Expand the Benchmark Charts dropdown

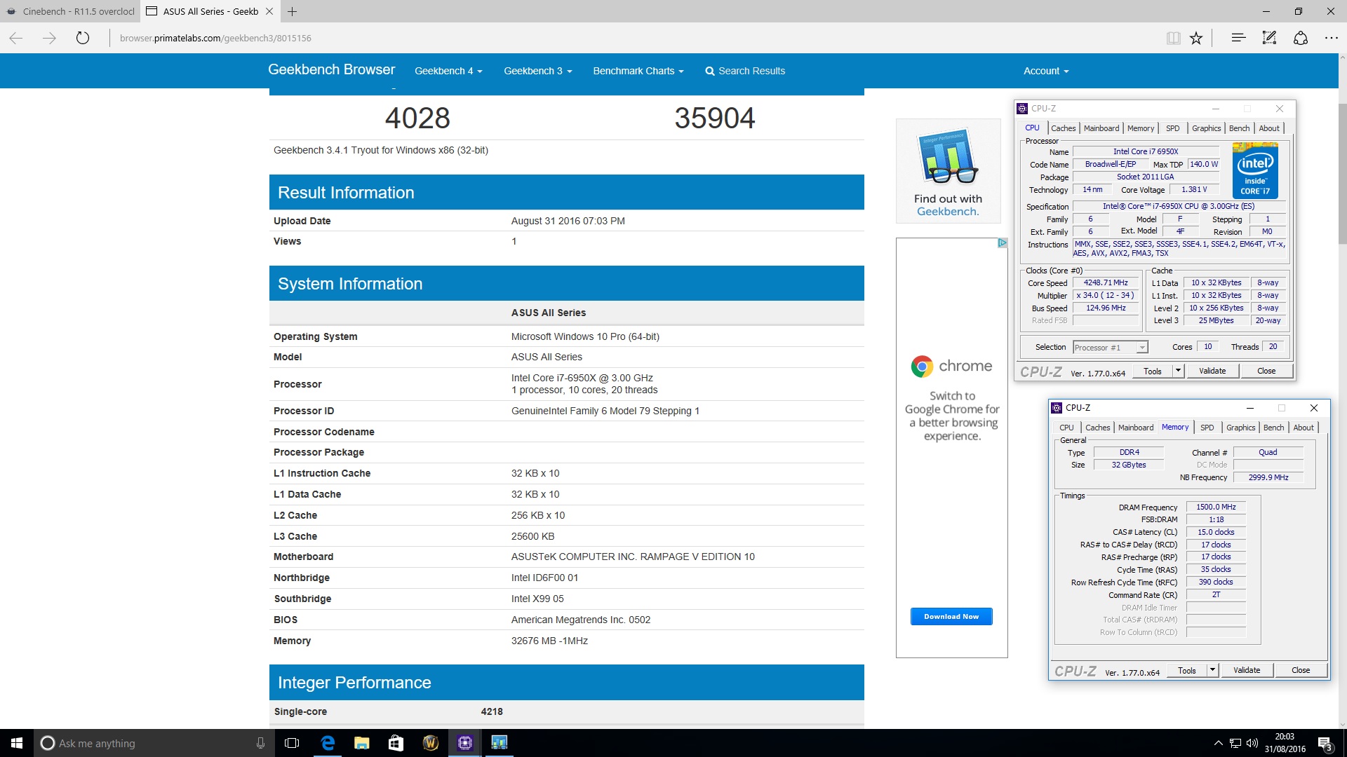pyautogui.click(x=638, y=71)
